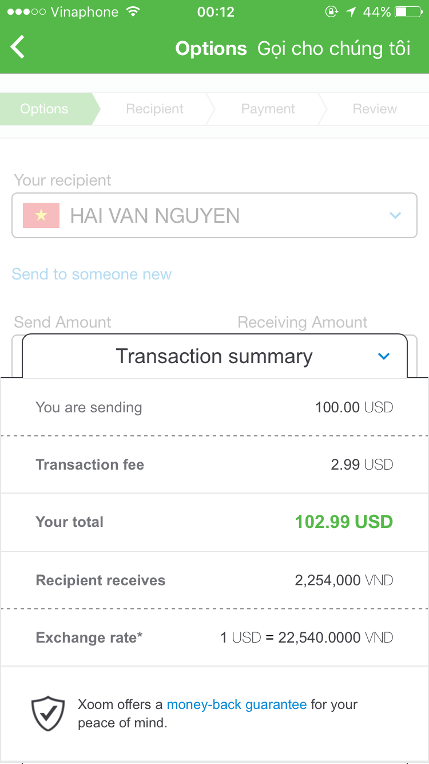The height and width of the screenshot is (764, 429).
Task: Tap Gọi cho chúng tôi button
Action: 334,49
